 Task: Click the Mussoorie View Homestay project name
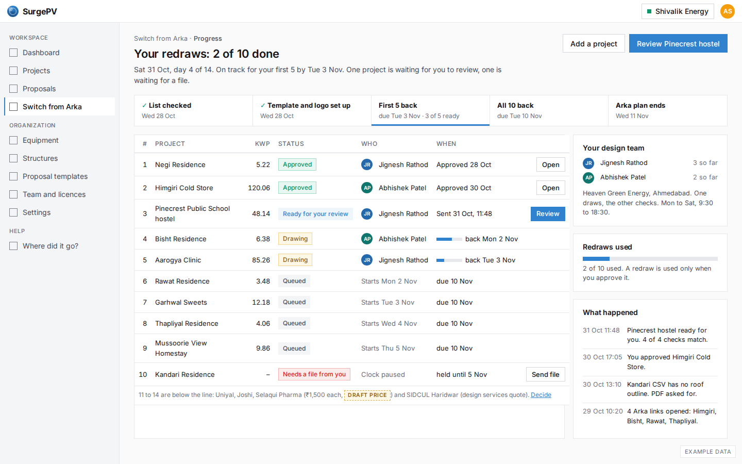click(181, 348)
